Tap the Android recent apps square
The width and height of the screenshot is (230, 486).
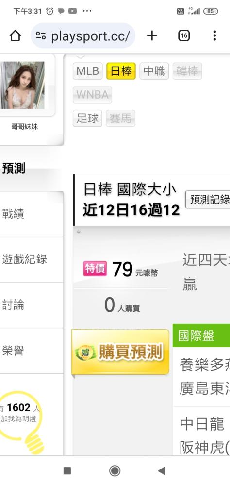(x=67, y=471)
